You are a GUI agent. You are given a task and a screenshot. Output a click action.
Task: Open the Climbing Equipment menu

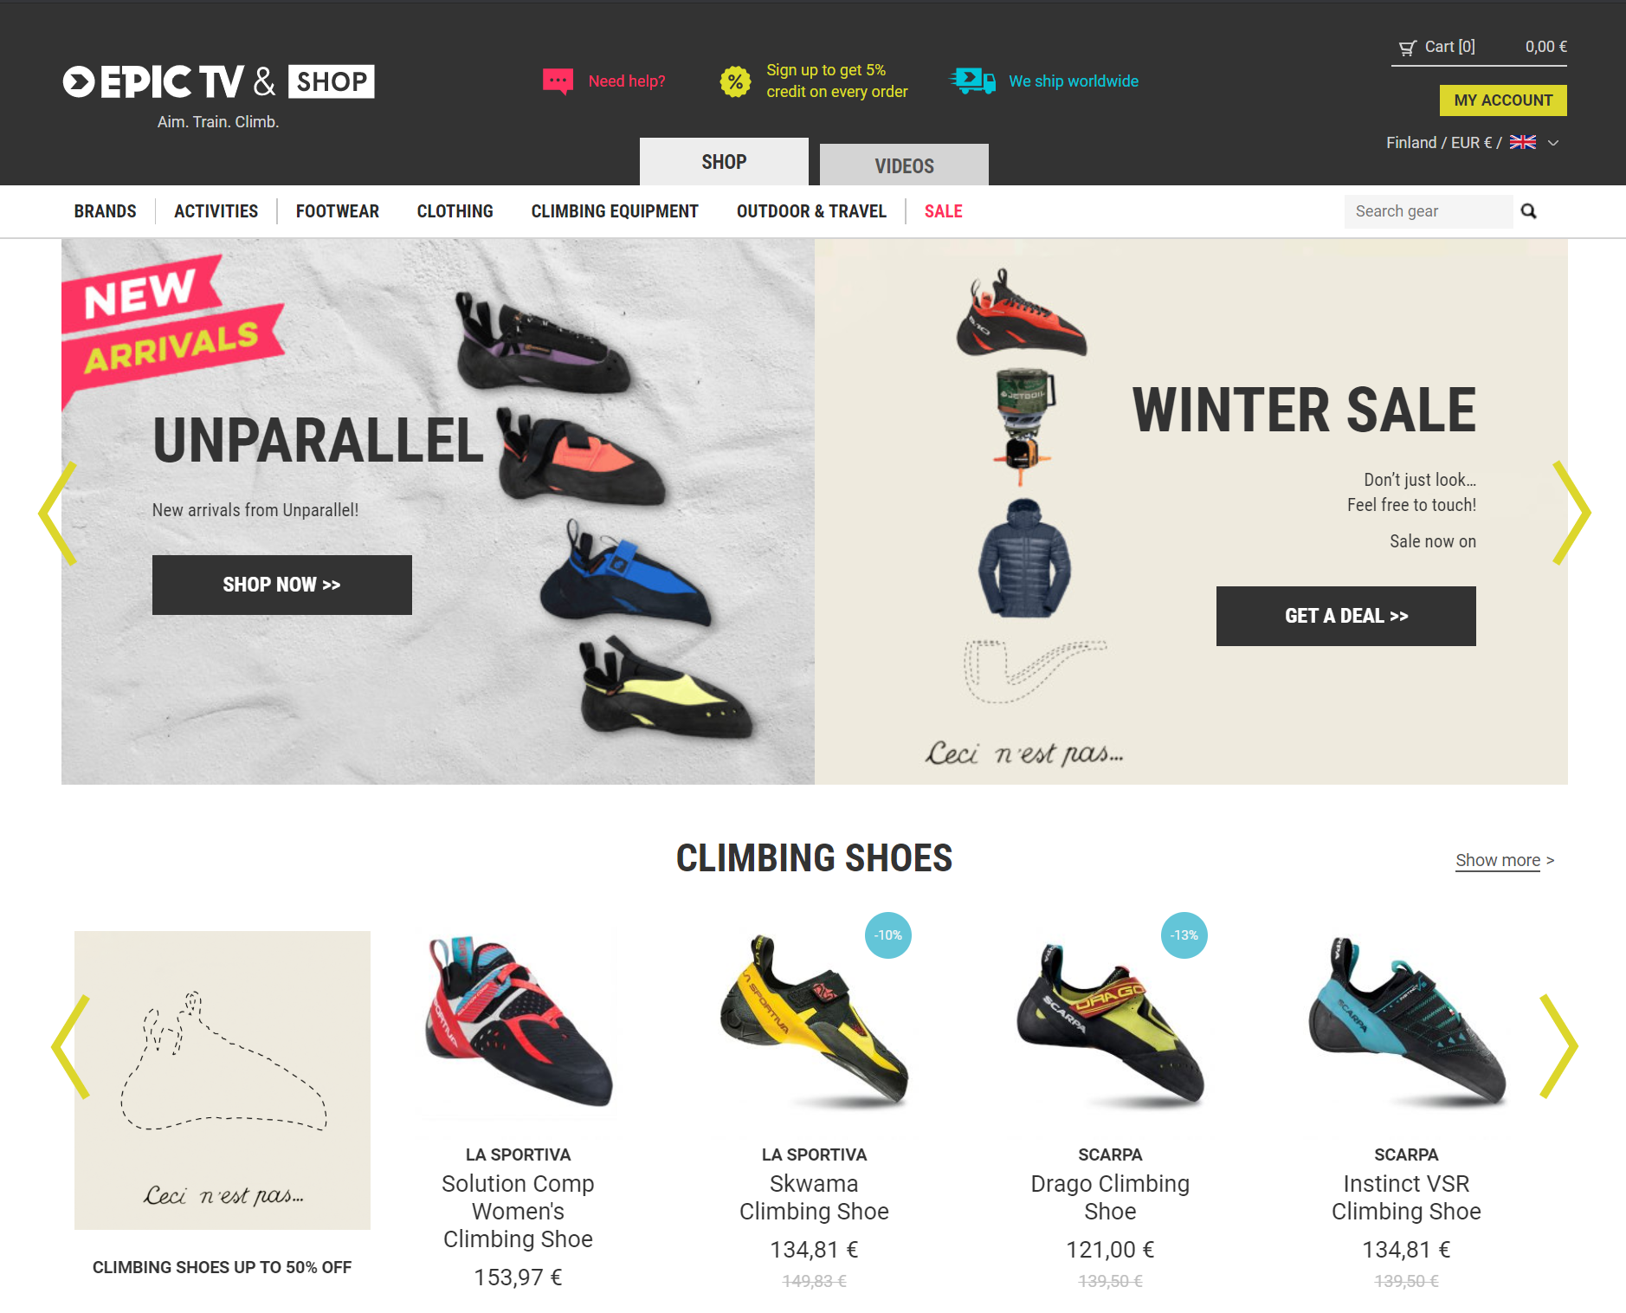coord(615,211)
